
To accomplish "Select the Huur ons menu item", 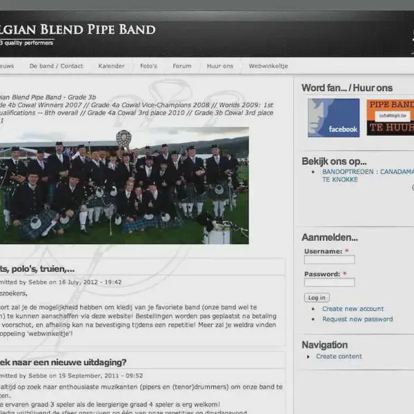I will tap(220, 66).
